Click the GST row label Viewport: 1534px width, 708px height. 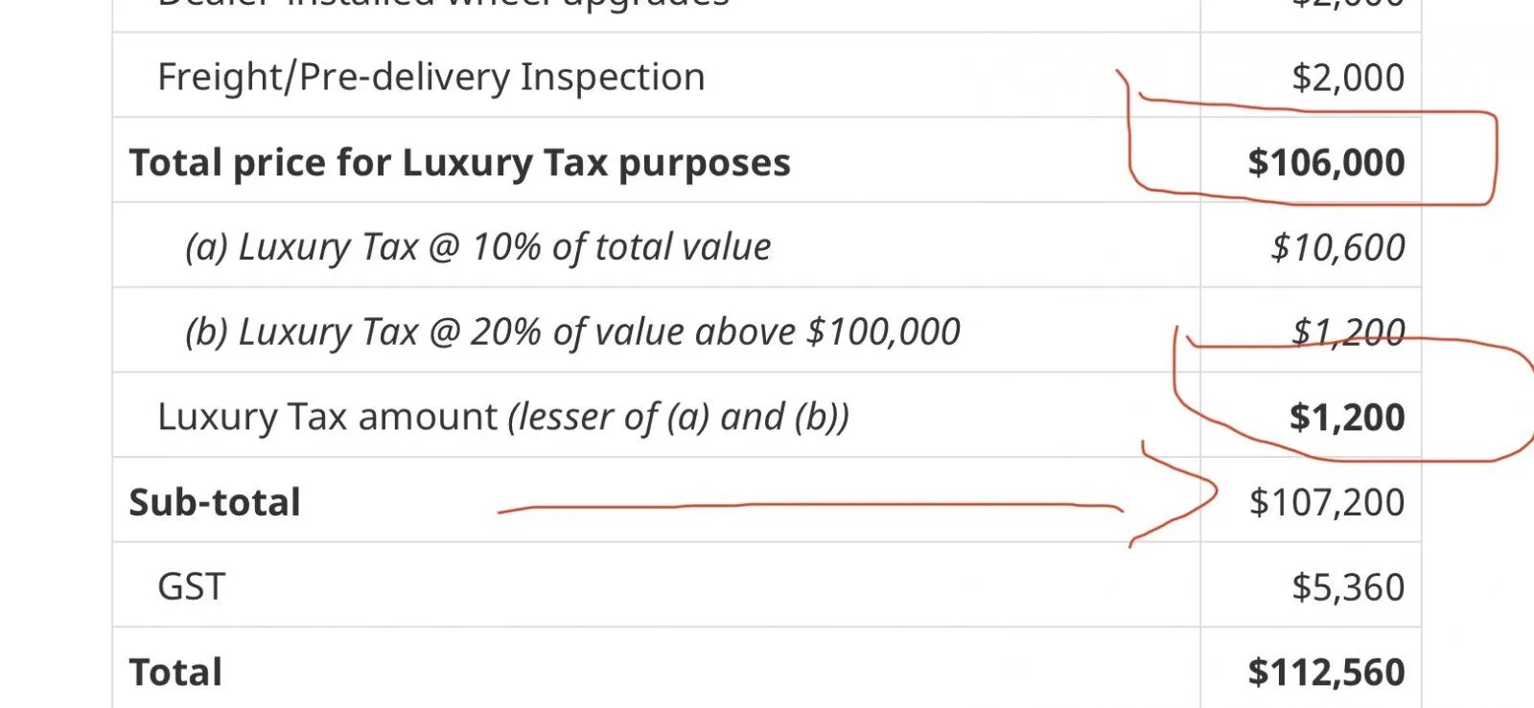pyautogui.click(x=192, y=586)
